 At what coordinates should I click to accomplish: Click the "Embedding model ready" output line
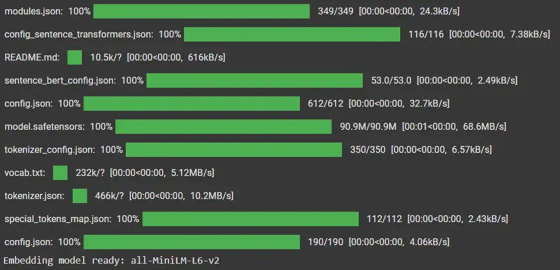tap(112, 261)
